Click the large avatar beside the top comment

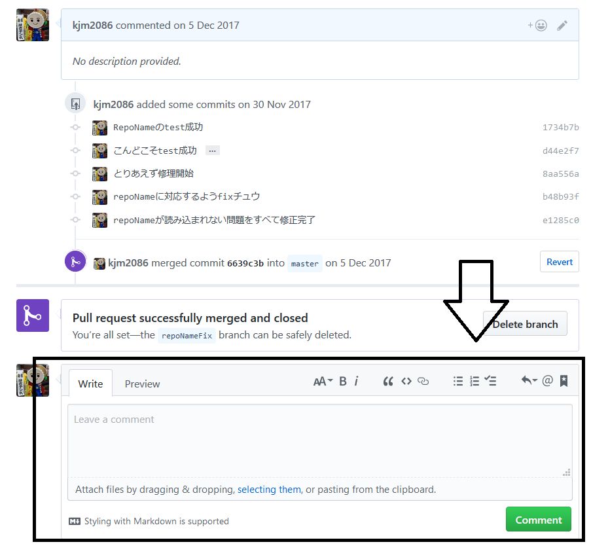pos(33,25)
